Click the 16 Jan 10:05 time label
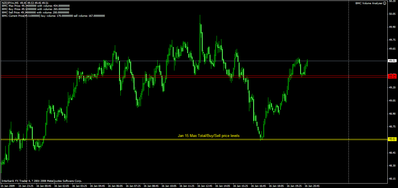 click(169, 185)
